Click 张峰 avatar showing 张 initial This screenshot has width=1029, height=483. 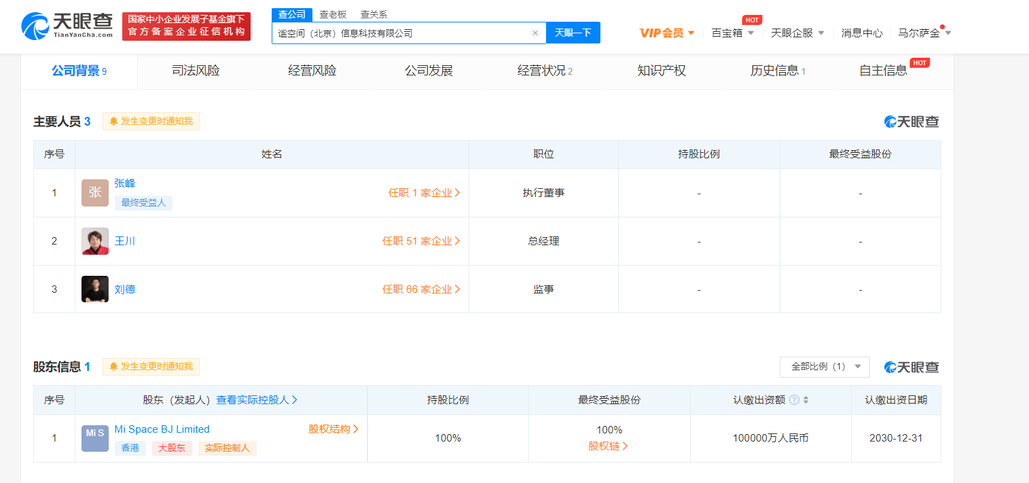(94, 192)
